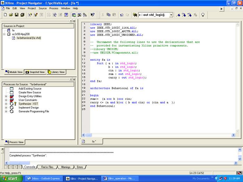
Task: Select the fa* editor document tab
Action: coord(92,141)
